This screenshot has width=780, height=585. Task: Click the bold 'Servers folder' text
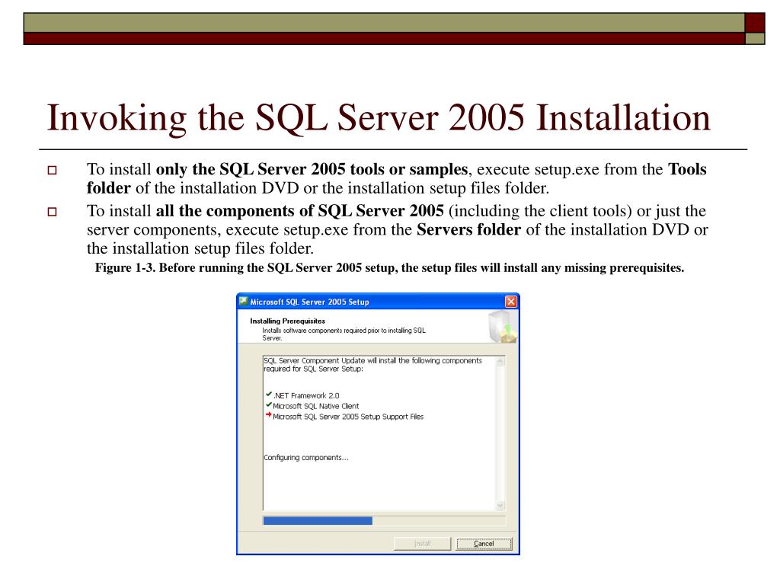[468, 229]
